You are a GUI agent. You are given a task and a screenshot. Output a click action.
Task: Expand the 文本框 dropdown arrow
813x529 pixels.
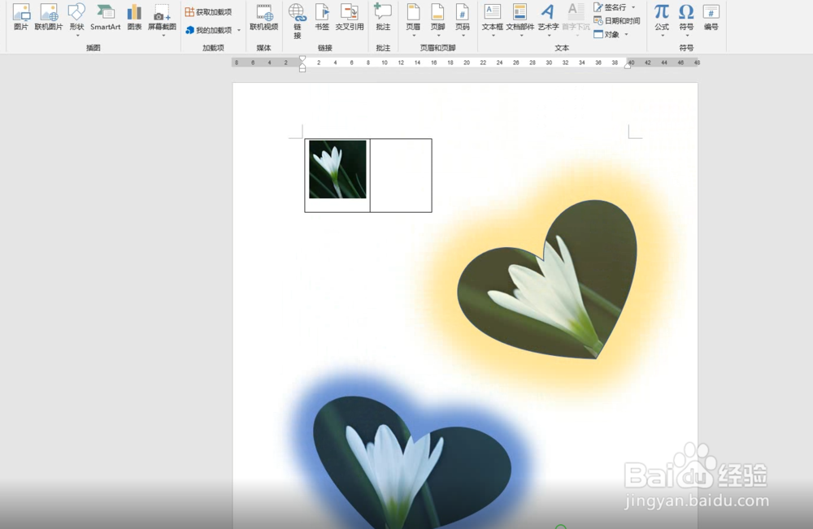493,35
